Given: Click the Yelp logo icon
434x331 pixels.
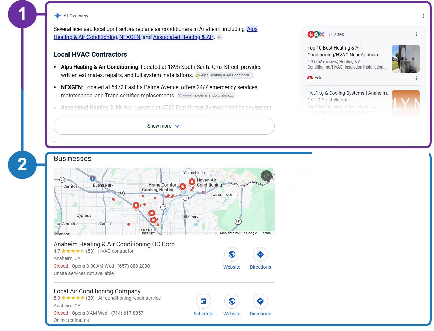Looking at the screenshot, I should coord(310,78).
